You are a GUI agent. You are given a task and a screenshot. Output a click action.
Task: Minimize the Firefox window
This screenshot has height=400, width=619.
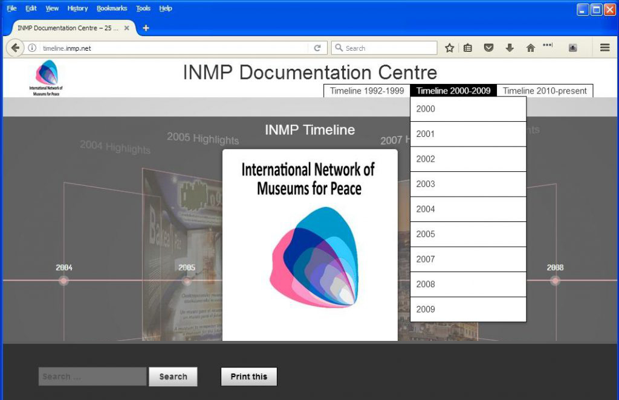coord(583,10)
